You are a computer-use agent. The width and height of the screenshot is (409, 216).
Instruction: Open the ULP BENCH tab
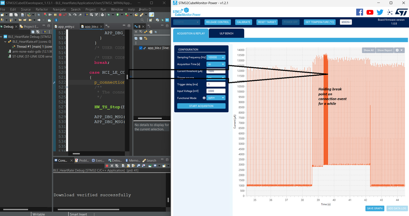pyautogui.click(x=226, y=33)
